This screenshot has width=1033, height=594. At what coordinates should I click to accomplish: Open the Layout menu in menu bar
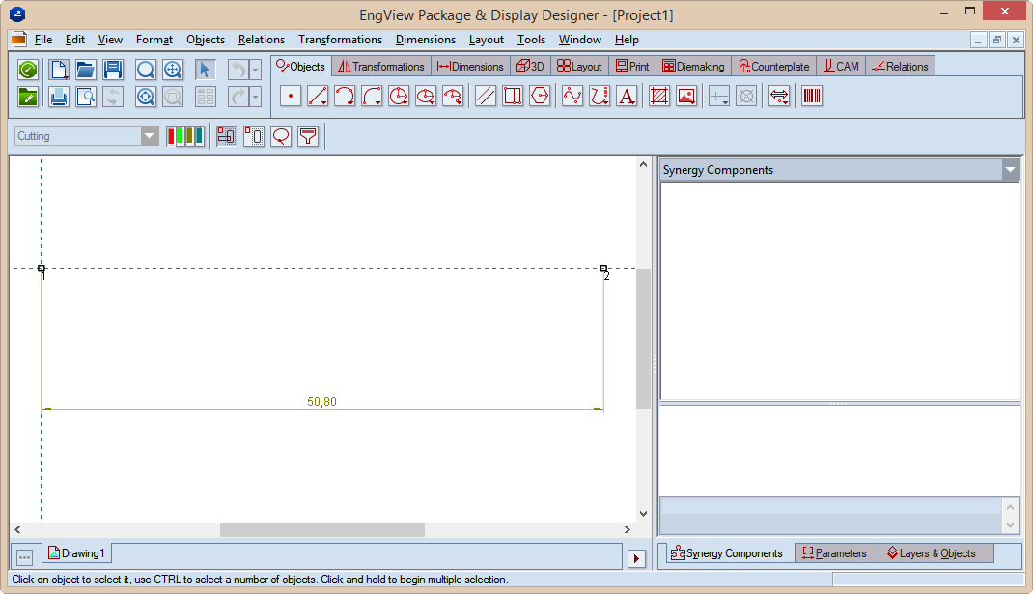point(487,40)
